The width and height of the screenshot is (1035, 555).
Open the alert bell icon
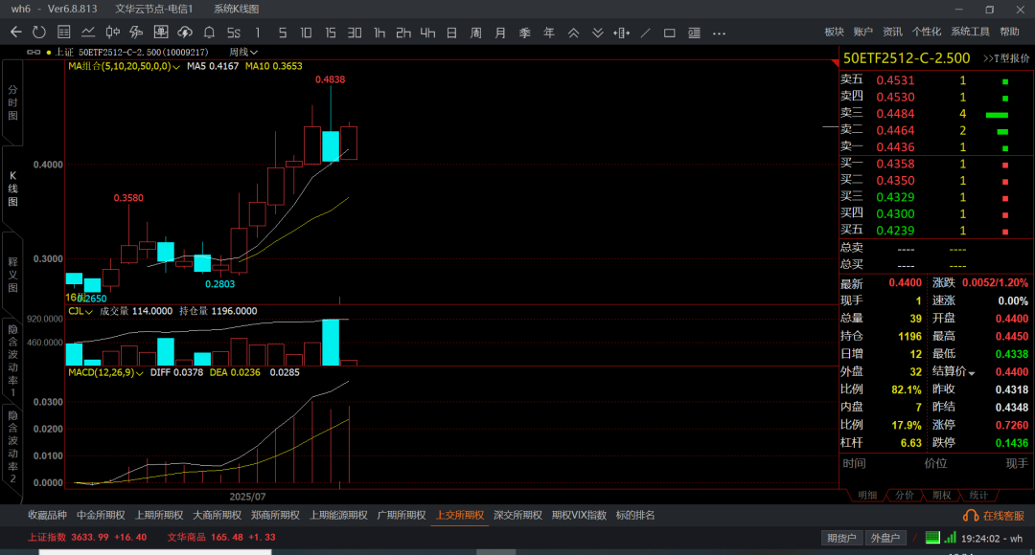coord(209,33)
